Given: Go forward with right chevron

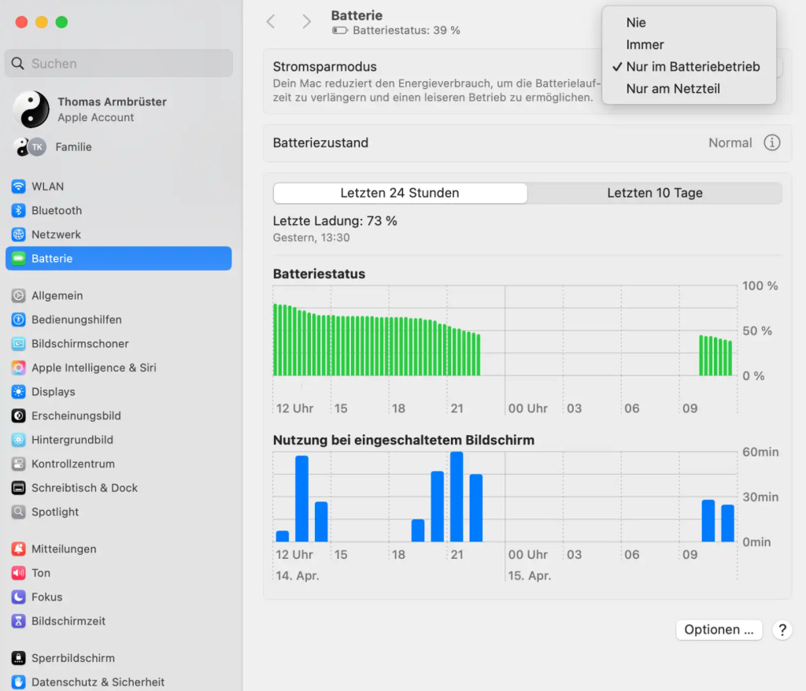Looking at the screenshot, I should pyautogui.click(x=306, y=22).
